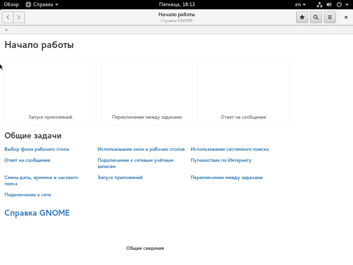Open the Справка application menu
This screenshot has height=265, width=353.
(42, 4)
